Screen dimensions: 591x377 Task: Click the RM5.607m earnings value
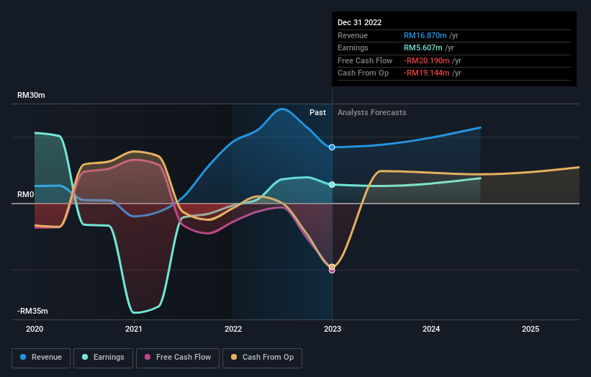423,47
